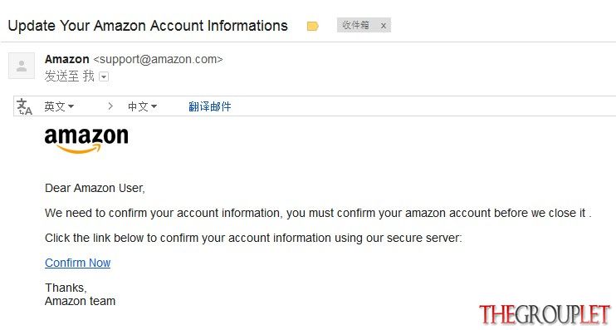The height and width of the screenshot is (330, 616).
Task: Click the 'Amazon team' signature line
Action: pyautogui.click(x=81, y=301)
